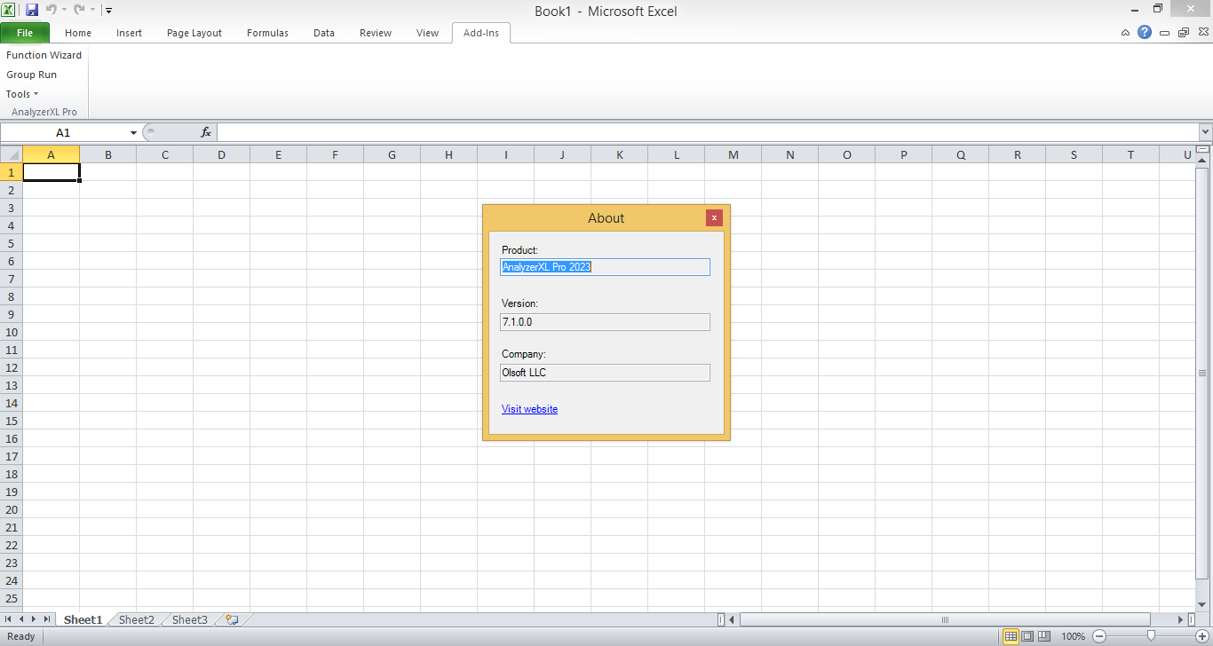
Task: Click the zoom level 100% button
Action: point(1074,636)
